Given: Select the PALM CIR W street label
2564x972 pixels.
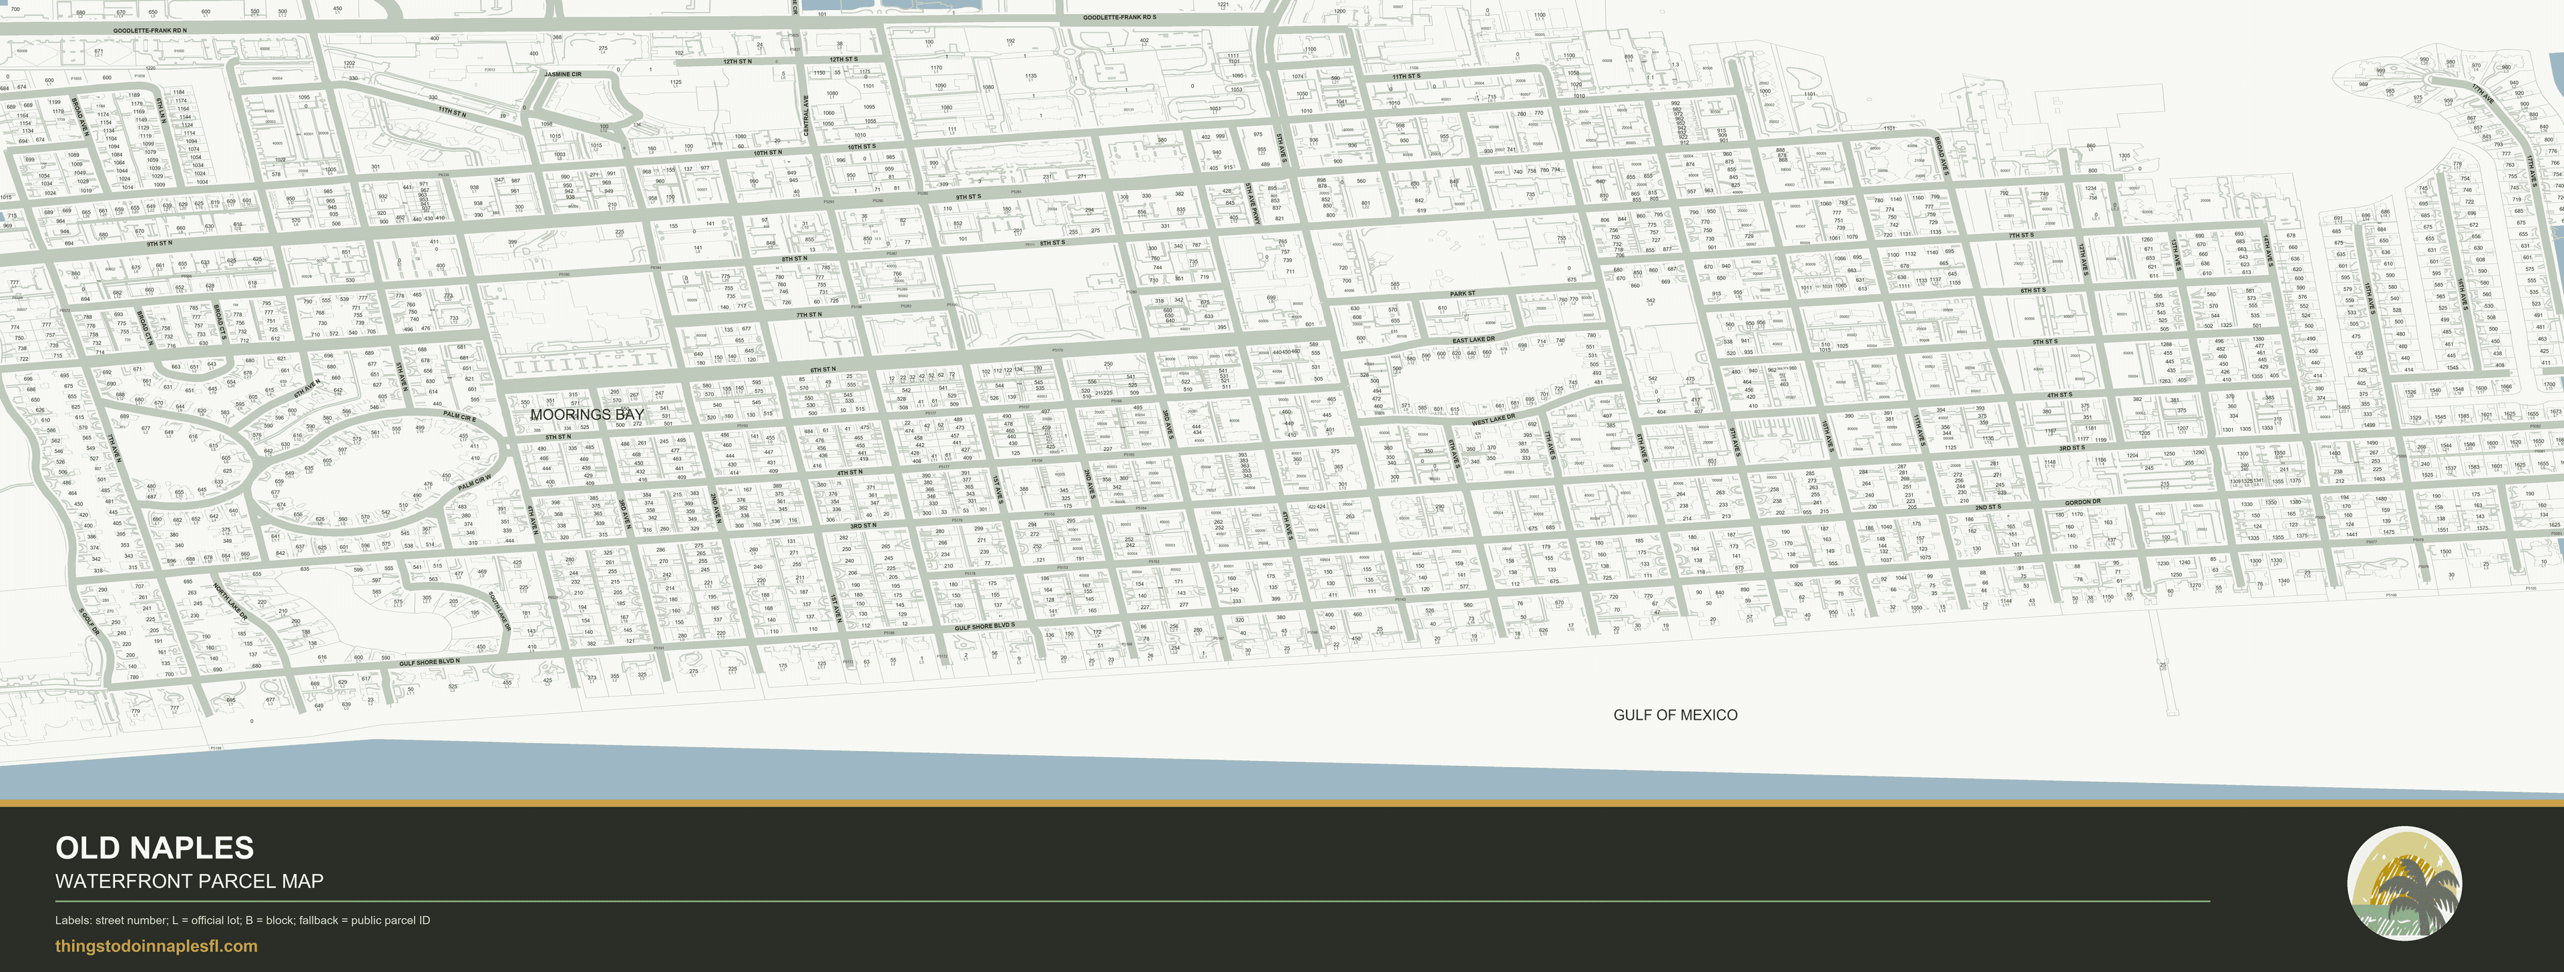Looking at the screenshot, I should pos(475,482).
